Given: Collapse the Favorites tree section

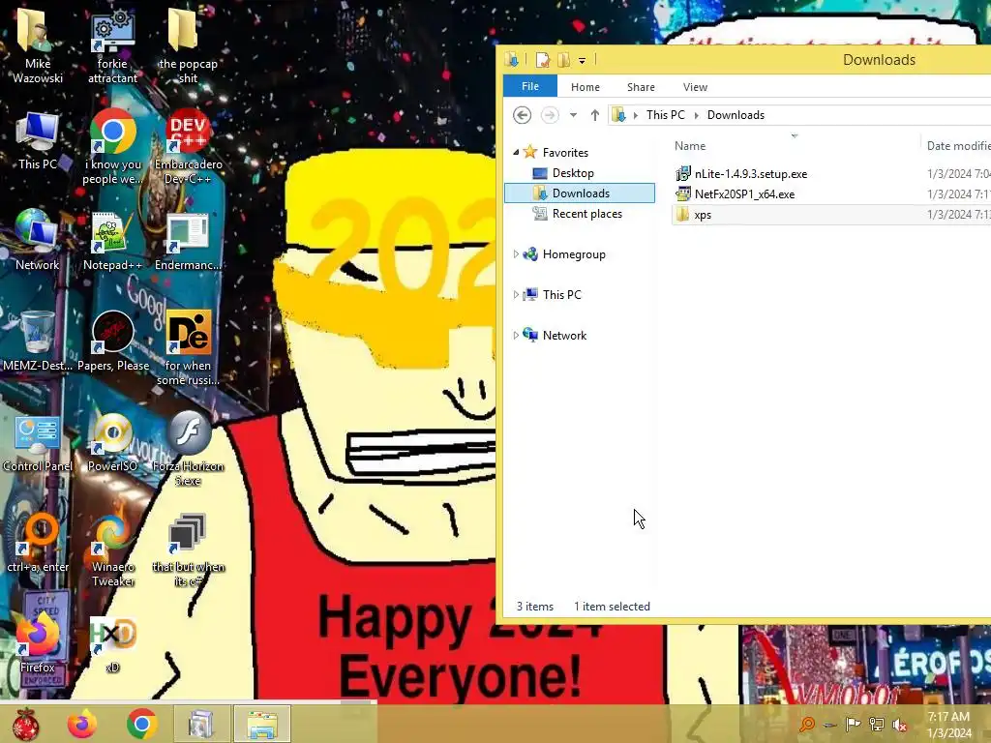Looking at the screenshot, I should point(516,152).
